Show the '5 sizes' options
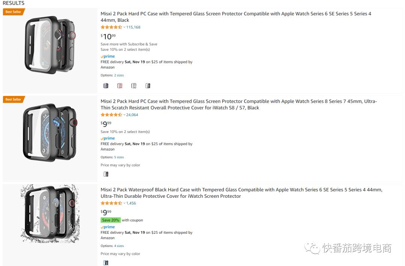The height and width of the screenshot is (266, 405). click(x=119, y=157)
